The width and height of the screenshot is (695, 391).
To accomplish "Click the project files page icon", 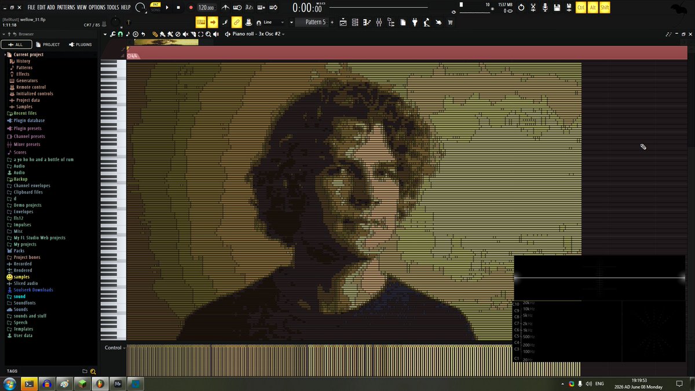I will click(x=403, y=23).
